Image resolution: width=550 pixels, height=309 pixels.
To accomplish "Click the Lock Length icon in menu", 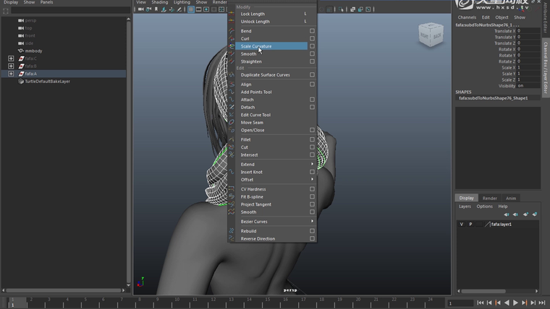I will pos(232,14).
